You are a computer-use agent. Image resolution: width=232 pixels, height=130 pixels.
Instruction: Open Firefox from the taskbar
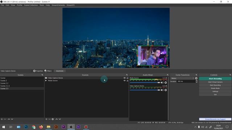41,127
